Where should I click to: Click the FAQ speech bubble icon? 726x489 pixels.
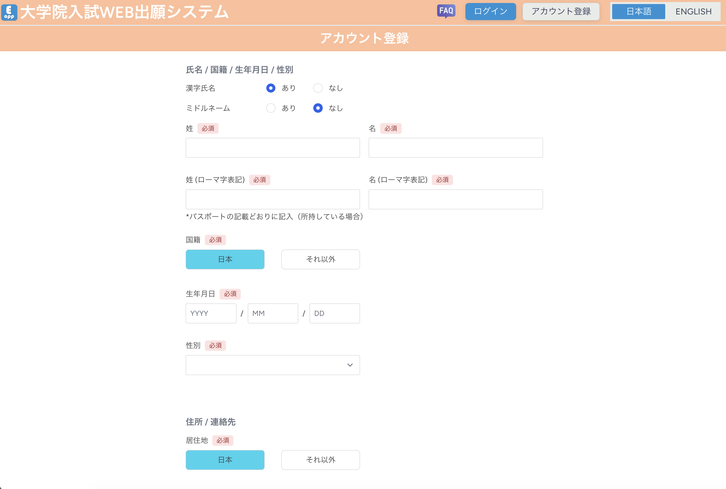[x=446, y=11]
